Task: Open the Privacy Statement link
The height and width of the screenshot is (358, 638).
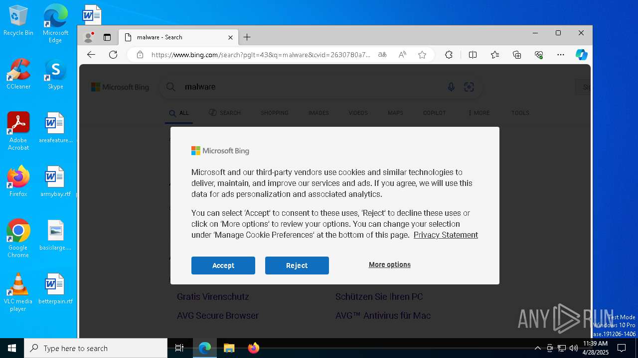Action: (446, 235)
